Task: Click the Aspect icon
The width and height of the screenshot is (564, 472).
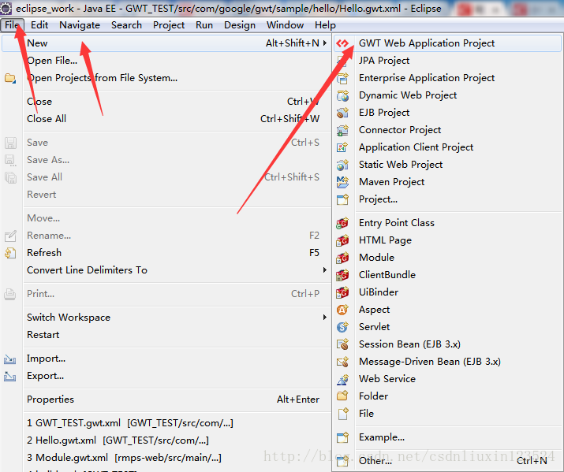Action: [x=342, y=310]
